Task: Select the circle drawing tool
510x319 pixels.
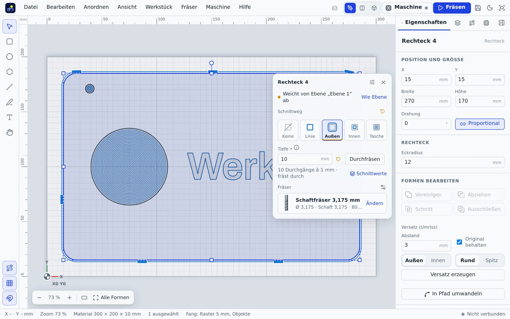Action: 10,57
